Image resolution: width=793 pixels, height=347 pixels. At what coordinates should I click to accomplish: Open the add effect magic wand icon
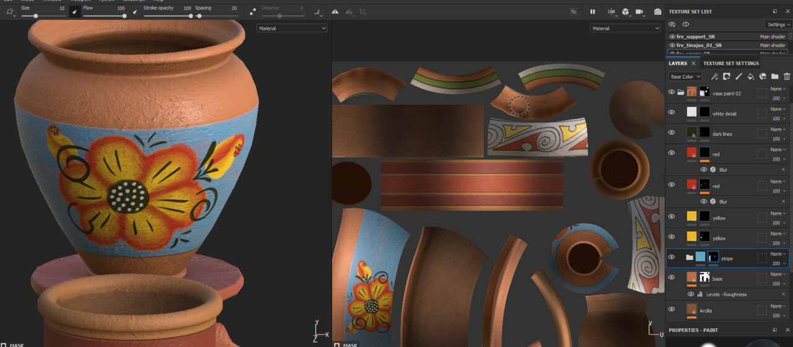point(714,77)
